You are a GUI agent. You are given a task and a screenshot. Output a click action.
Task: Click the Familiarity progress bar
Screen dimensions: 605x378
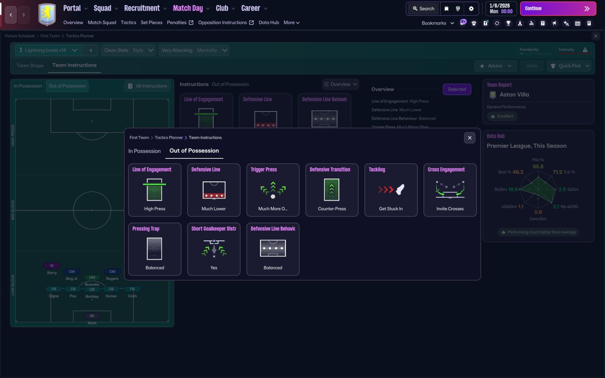(536, 54)
